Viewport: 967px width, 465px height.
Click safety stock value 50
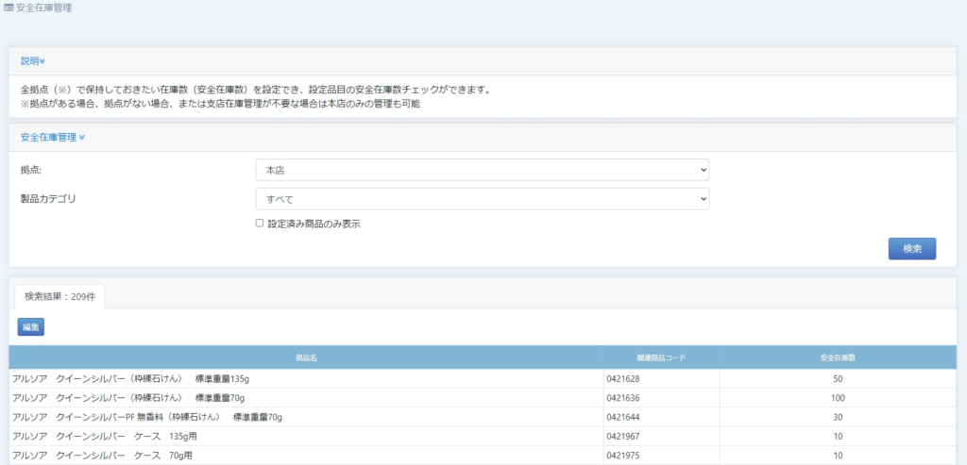838,379
